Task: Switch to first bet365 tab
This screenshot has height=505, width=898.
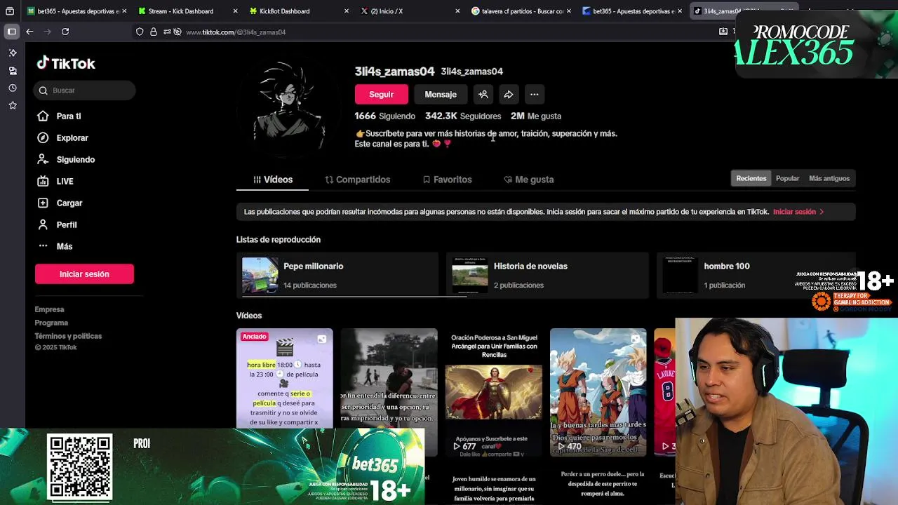Action: 77,11
